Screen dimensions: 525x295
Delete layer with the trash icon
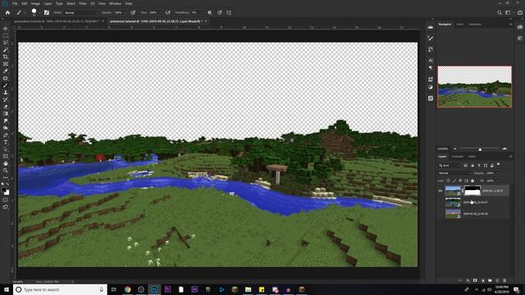(x=504, y=280)
